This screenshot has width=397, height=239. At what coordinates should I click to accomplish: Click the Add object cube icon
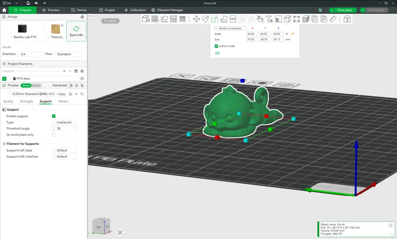coord(146,19)
